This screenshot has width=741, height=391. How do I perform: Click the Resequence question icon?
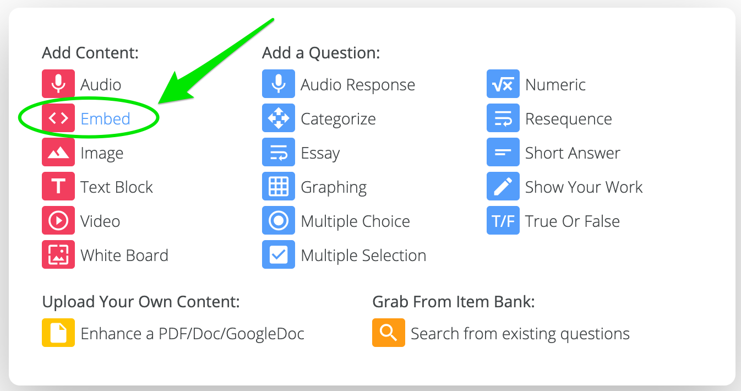tap(503, 118)
